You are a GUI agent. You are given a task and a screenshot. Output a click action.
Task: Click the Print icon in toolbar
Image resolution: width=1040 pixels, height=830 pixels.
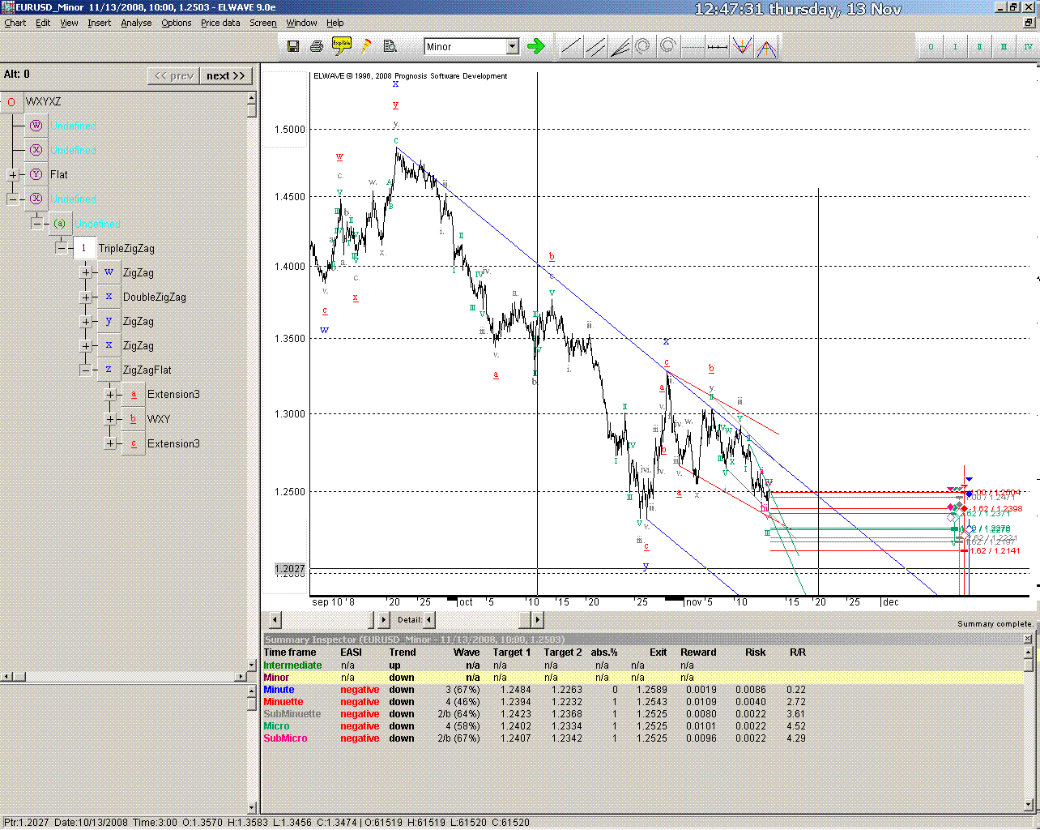pos(317,46)
